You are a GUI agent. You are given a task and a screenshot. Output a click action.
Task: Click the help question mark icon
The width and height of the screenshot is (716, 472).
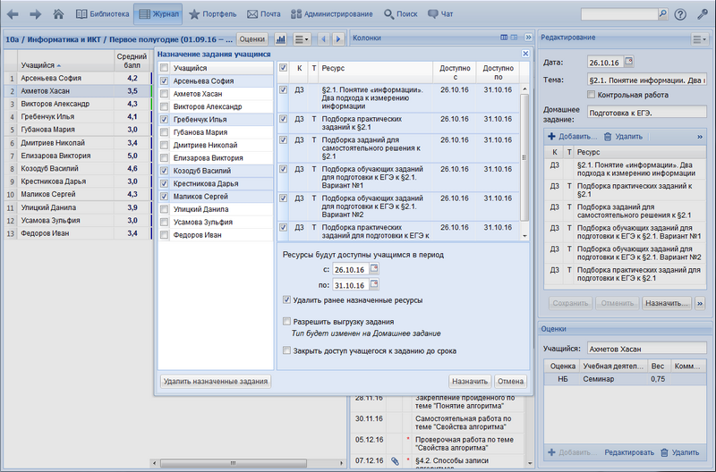[x=680, y=14]
